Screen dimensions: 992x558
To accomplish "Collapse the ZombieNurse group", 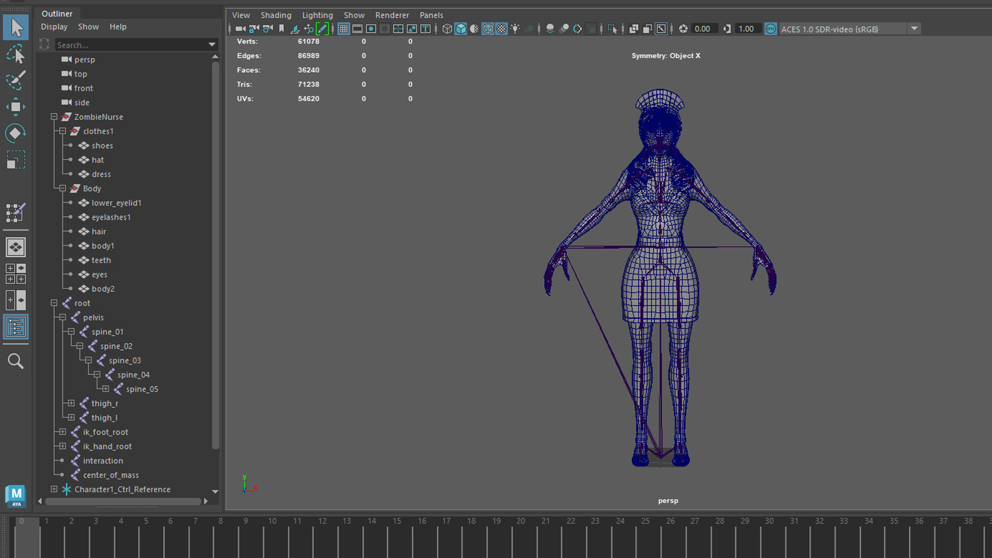I will (54, 117).
